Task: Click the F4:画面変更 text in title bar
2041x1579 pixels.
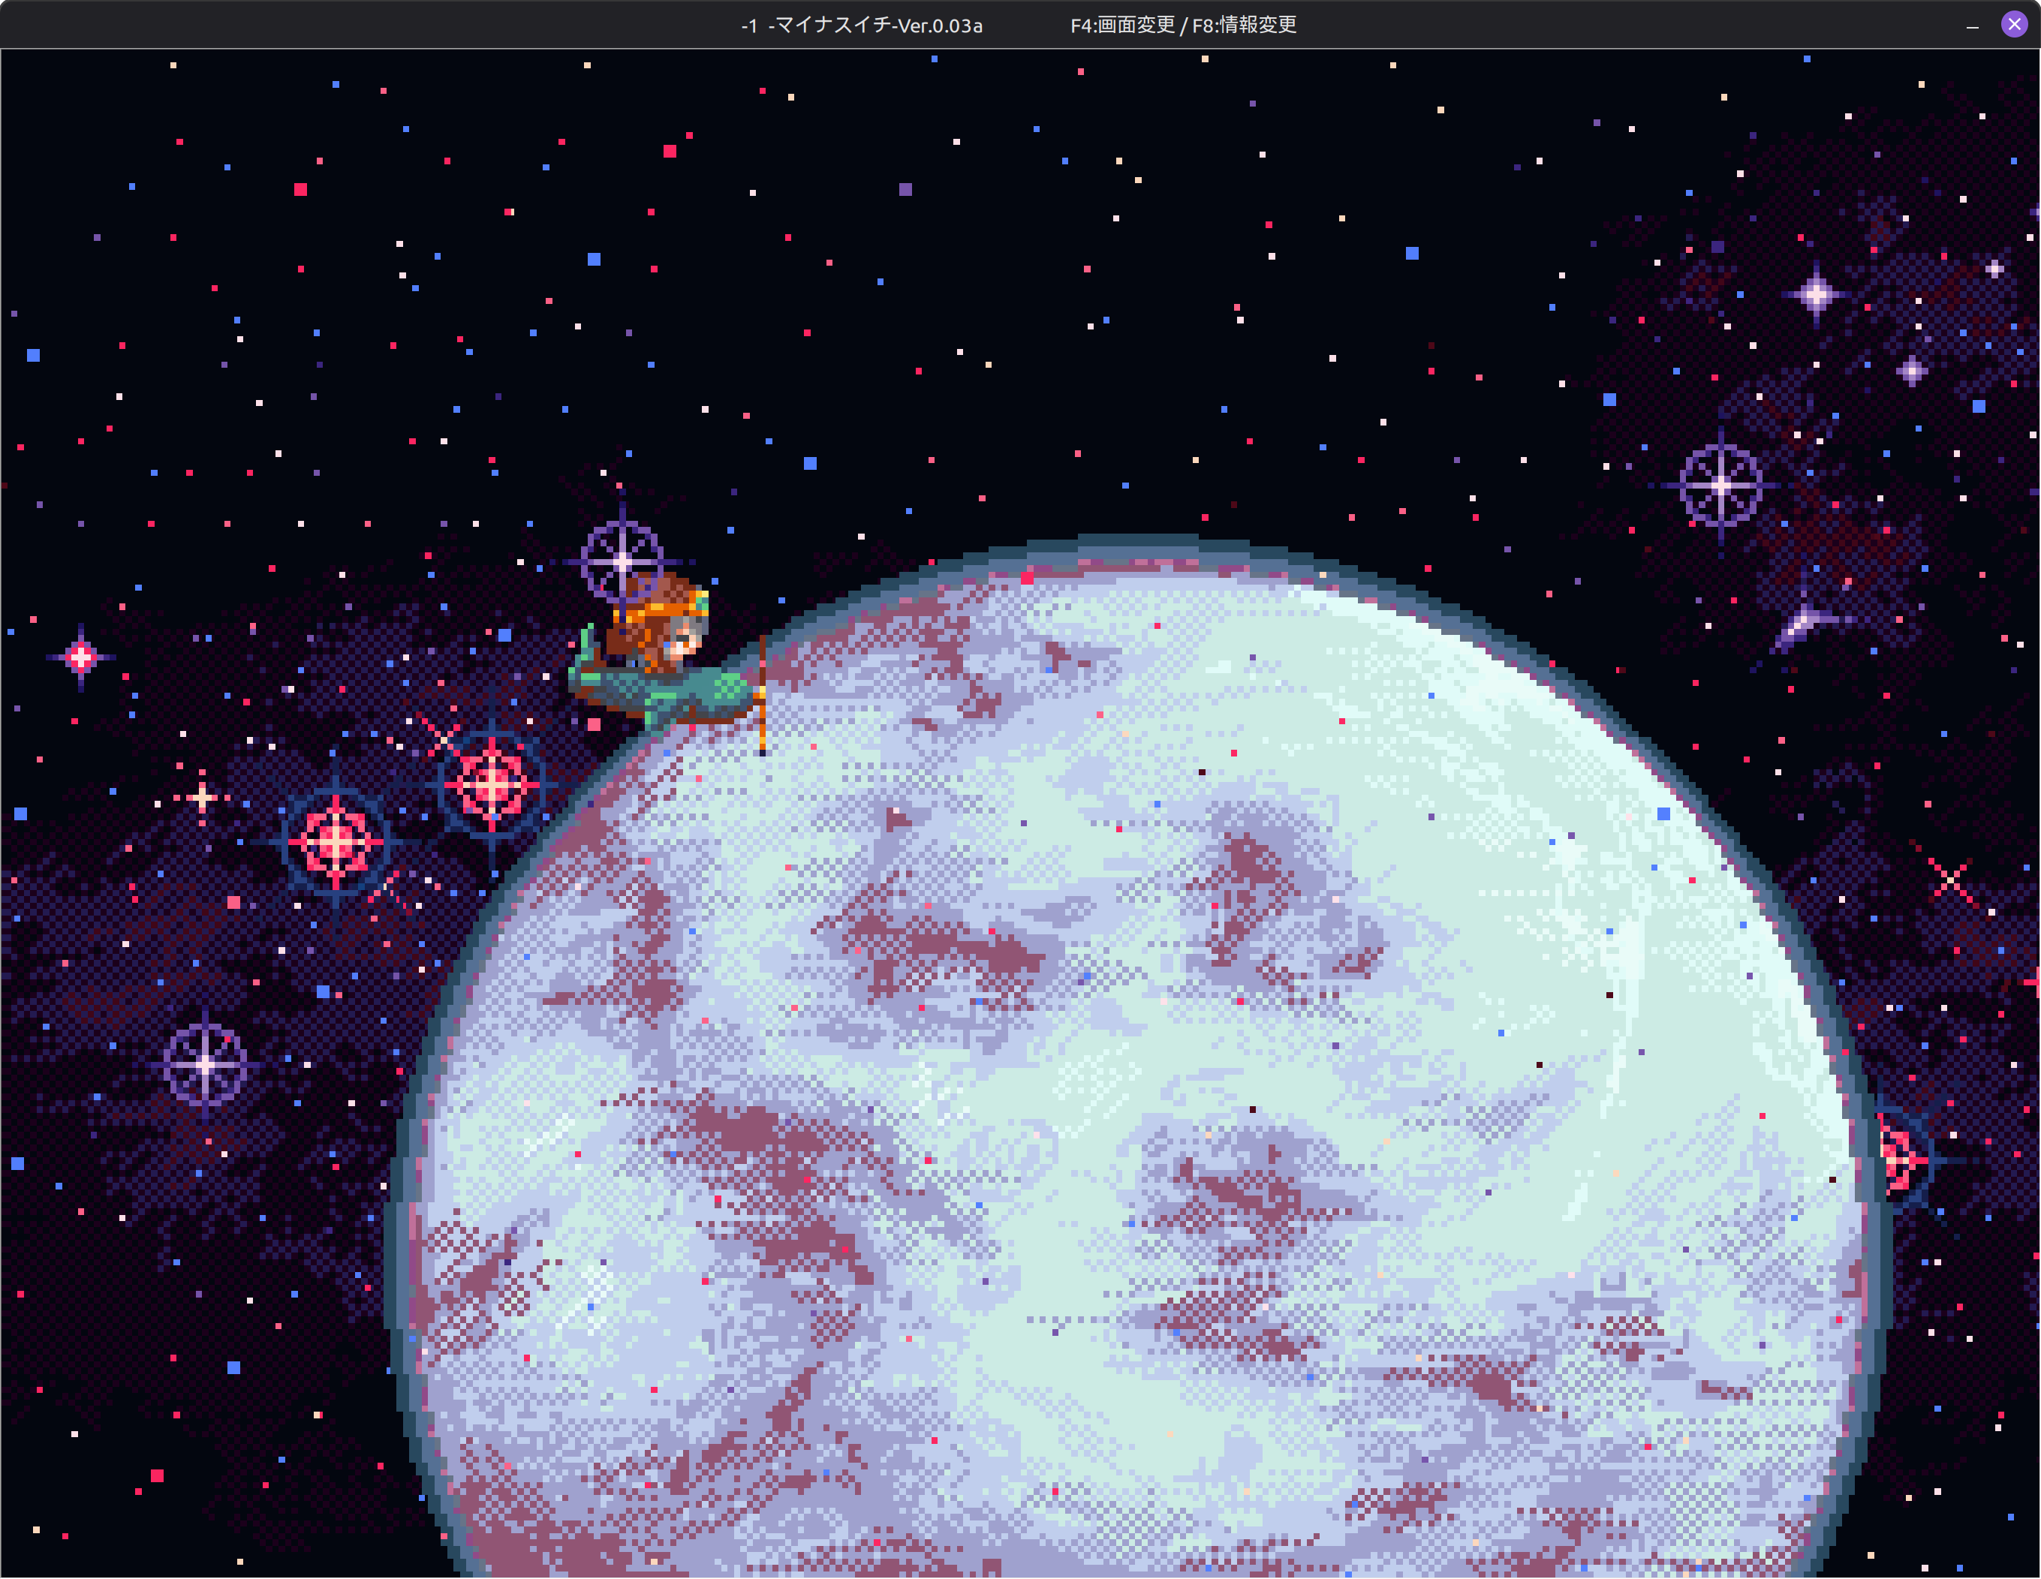Action: [x=1122, y=26]
